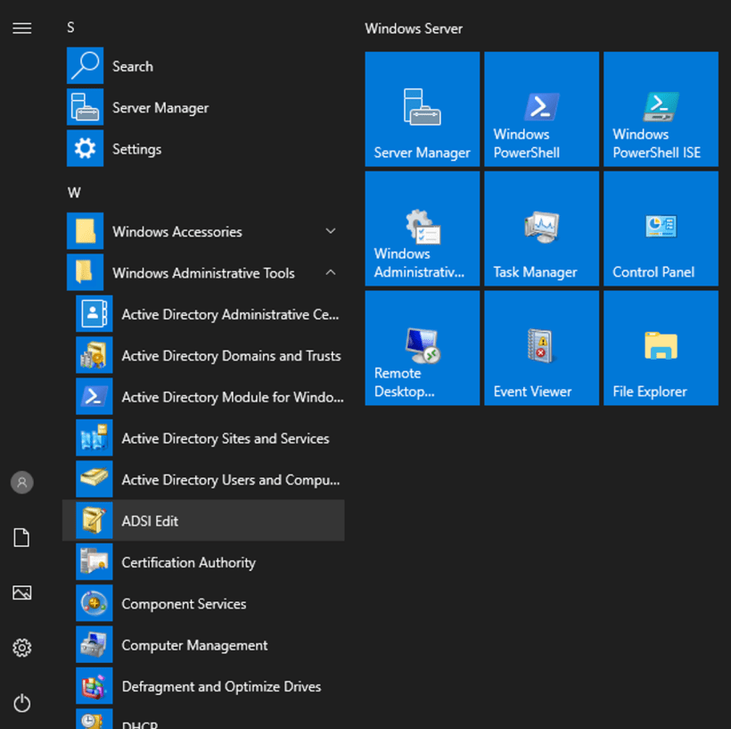Collapse Windows Administrative Tools with the up chevron
Screen dimensions: 731x729
point(331,272)
